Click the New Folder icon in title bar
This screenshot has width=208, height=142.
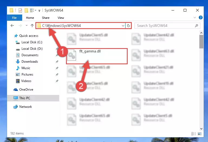click(x=26, y=10)
